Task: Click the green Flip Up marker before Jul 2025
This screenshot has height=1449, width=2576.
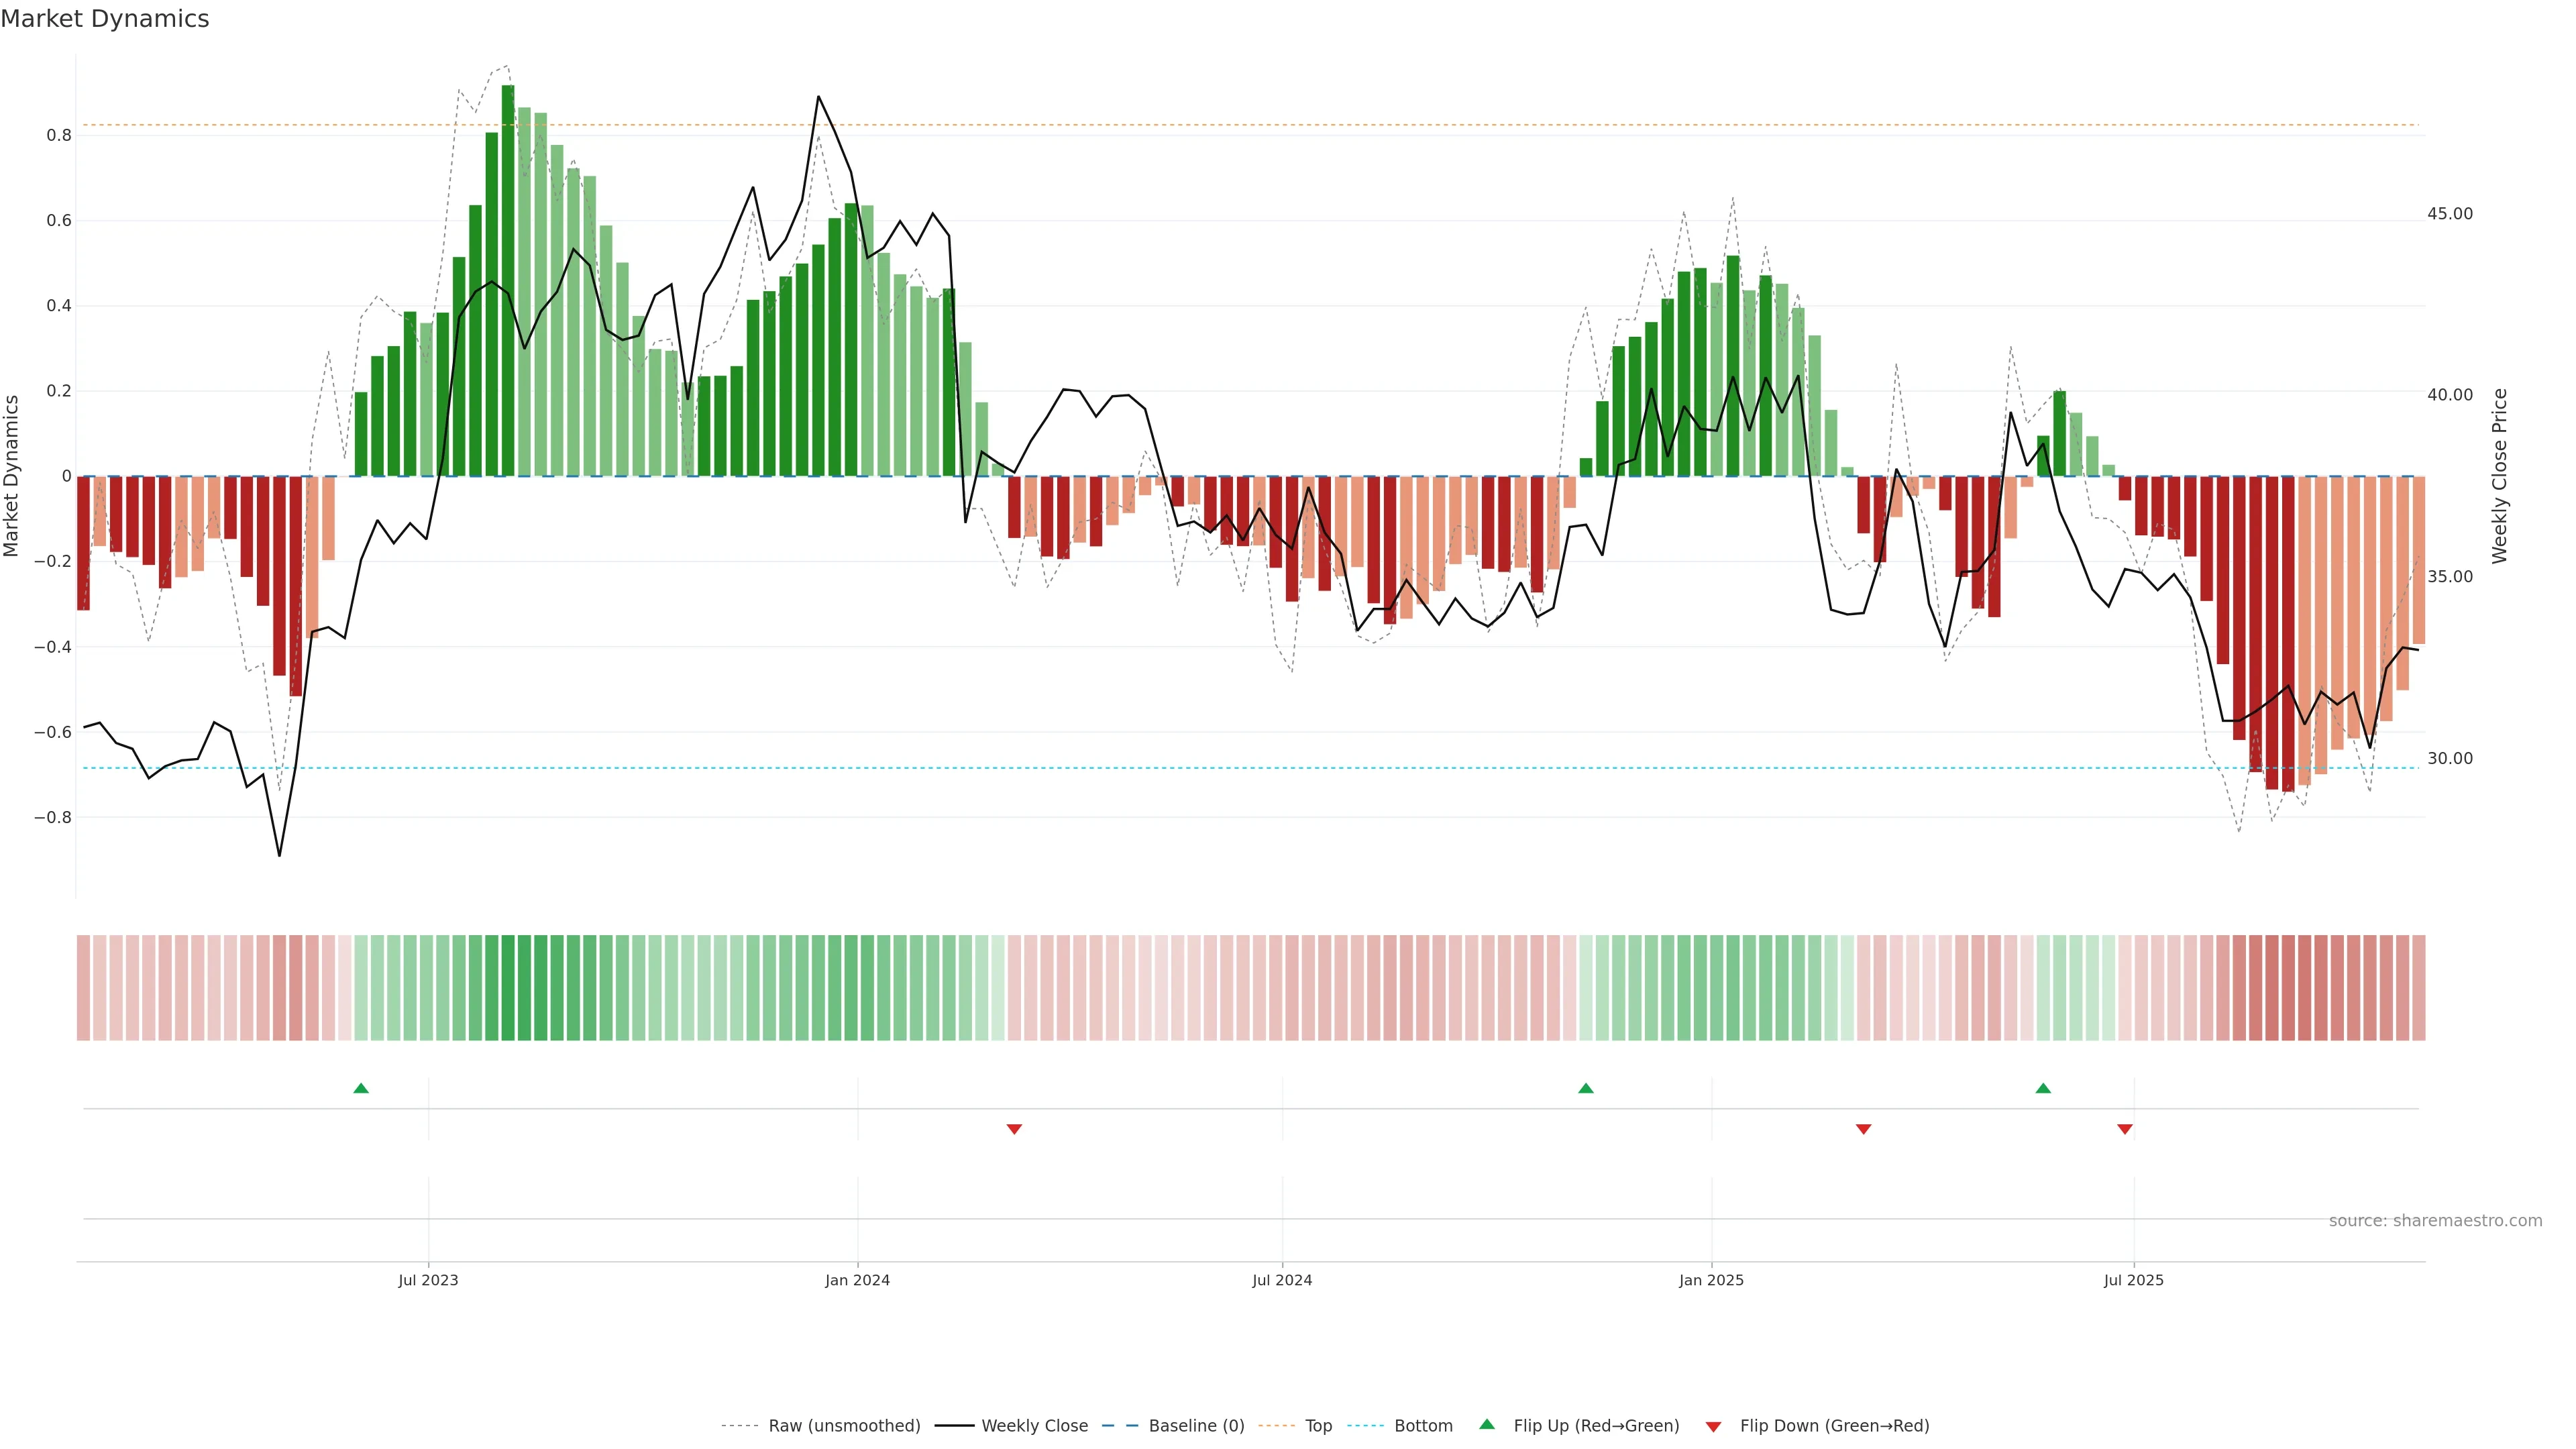Action: pyautogui.click(x=2043, y=1088)
